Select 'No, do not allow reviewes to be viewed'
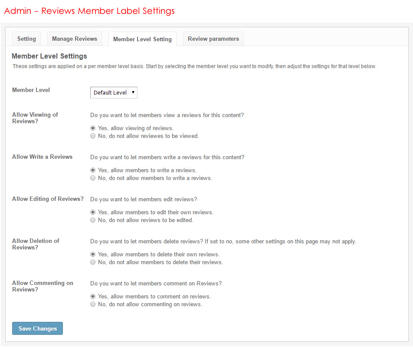Image resolution: width=413 pixels, height=347 pixels. click(x=93, y=136)
